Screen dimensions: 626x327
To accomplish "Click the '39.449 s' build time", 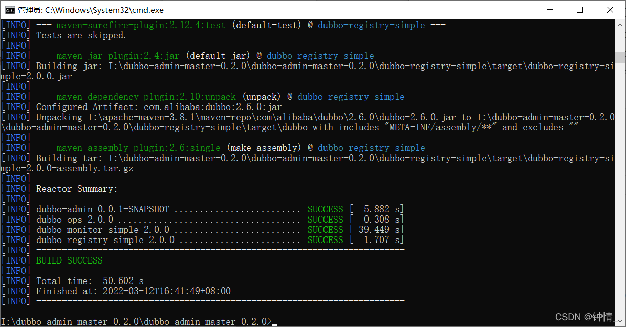I will [379, 230].
